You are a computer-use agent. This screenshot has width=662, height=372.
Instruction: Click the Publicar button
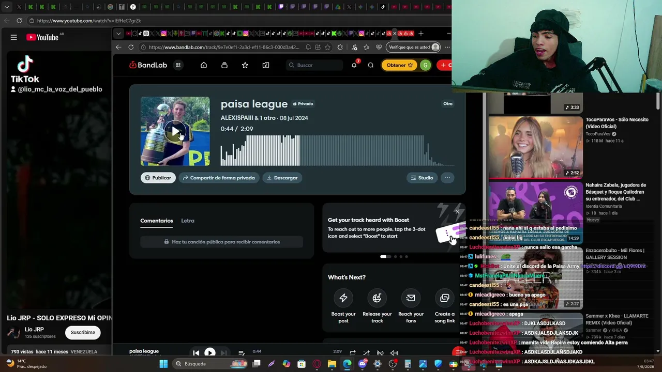158,178
